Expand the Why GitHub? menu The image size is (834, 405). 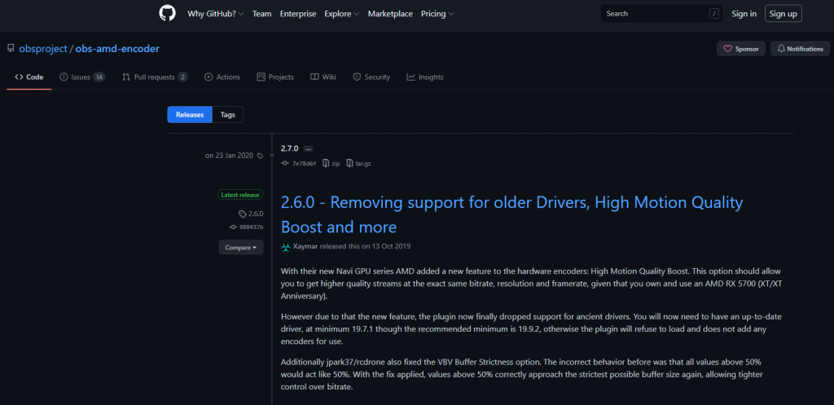coord(215,14)
